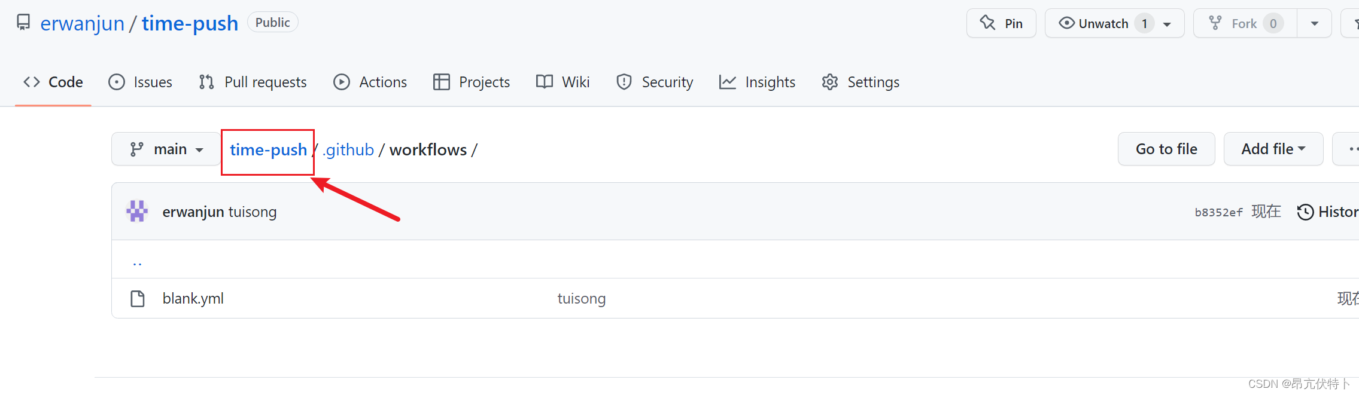
Task: Pin this repository
Action: coord(1001,23)
